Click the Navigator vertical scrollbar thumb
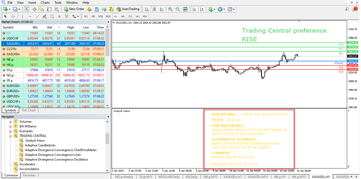 [107, 139]
